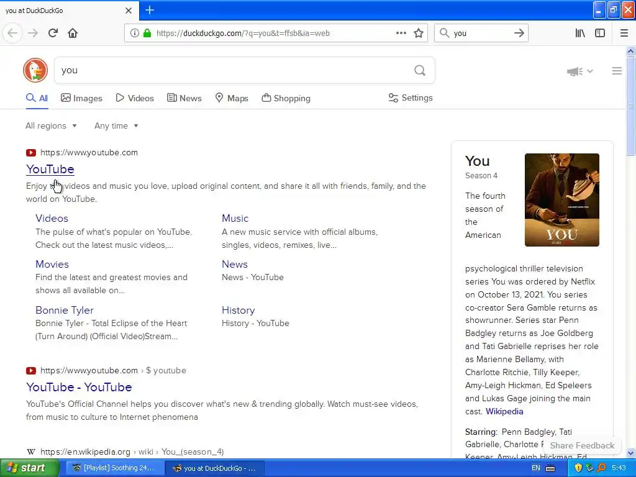Open a new tab with plus button
The width and height of the screenshot is (636, 477).
(x=150, y=10)
